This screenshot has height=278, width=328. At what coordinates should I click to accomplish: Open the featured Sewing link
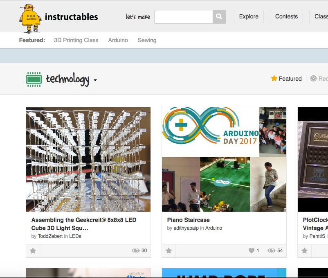147,40
